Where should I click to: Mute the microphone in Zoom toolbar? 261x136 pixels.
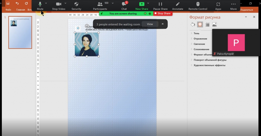(x=40, y=6)
